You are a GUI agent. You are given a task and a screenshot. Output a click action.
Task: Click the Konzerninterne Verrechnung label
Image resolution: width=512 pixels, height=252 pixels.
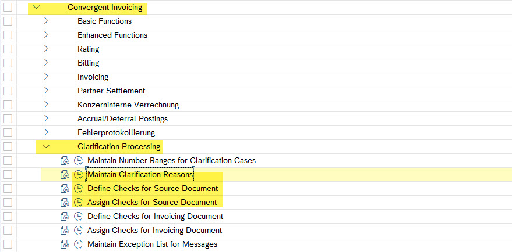point(128,105)
